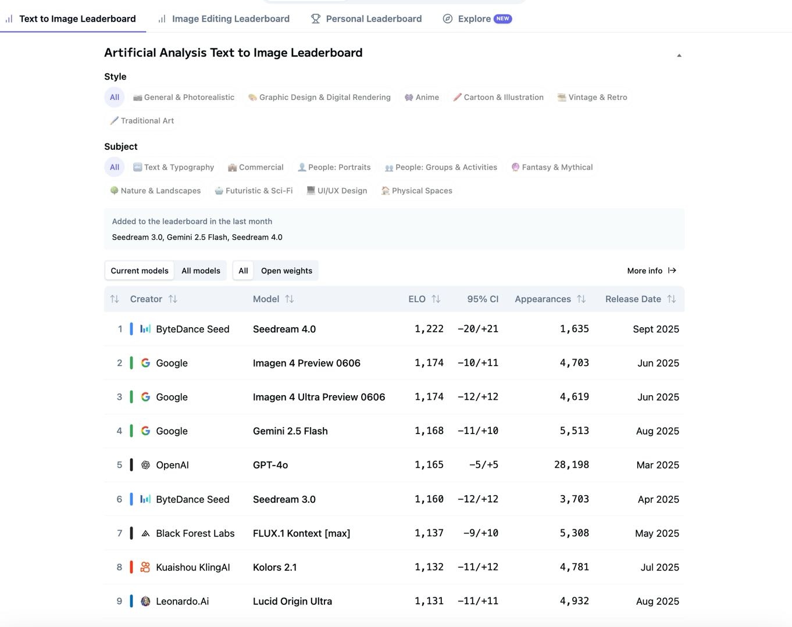Click the Leonardo.Ai logo
Screen dimensions: 792x627
[145, 601]
